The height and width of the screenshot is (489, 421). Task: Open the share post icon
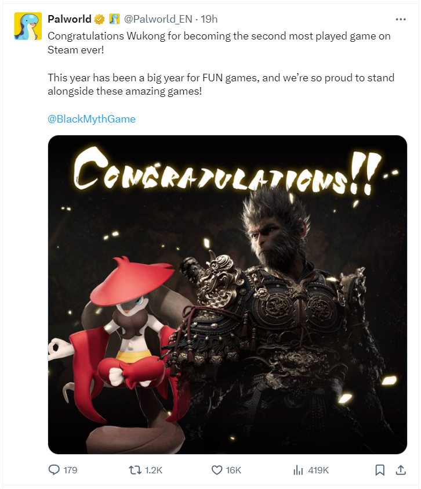(401, 470)
